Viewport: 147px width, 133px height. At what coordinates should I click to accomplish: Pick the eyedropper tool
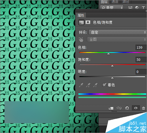(x=81, y=85)
